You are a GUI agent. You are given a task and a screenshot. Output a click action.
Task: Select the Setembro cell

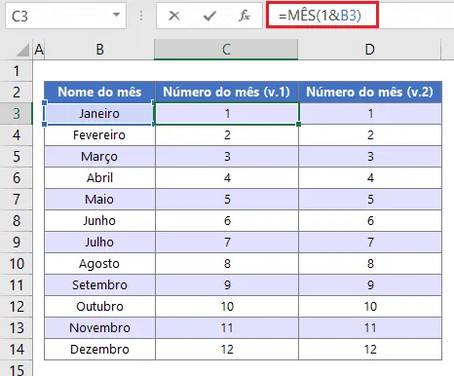[99, 285]
